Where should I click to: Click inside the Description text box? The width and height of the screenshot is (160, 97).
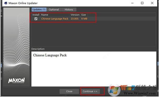94,69
